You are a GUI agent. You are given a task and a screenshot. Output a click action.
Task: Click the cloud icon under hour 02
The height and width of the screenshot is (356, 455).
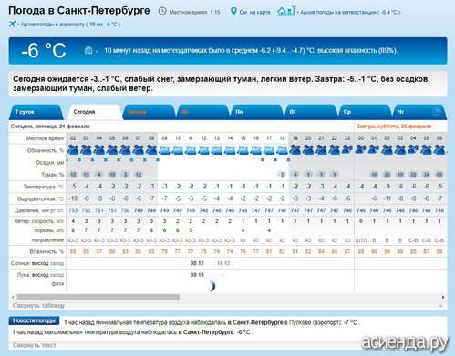click(x=73, y=149)
